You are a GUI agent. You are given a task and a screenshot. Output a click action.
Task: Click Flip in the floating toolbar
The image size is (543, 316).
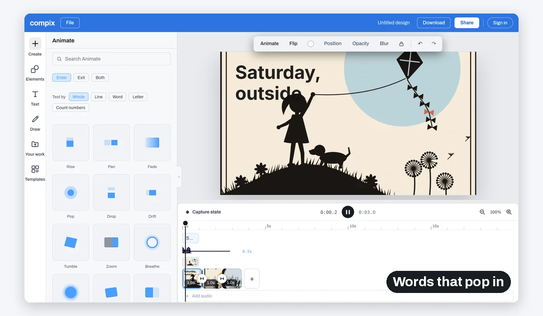[x=293, y=44]
